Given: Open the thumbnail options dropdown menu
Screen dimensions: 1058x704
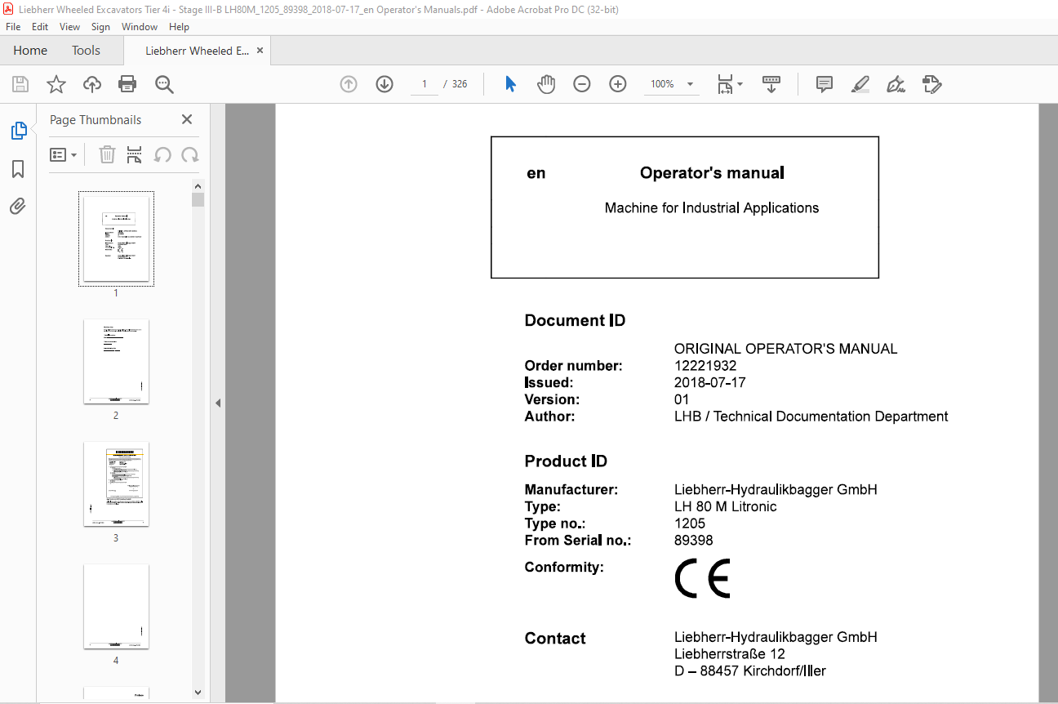Looking at the screenshot, I should click(x=63, y=154).
